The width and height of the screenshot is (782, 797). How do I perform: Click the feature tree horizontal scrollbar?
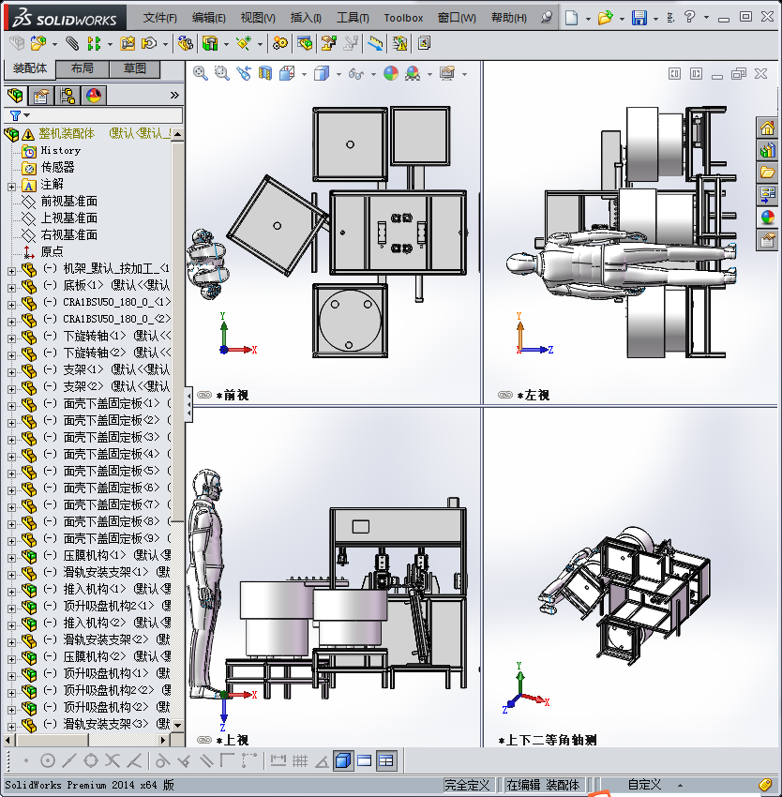[x=87, y=740]
